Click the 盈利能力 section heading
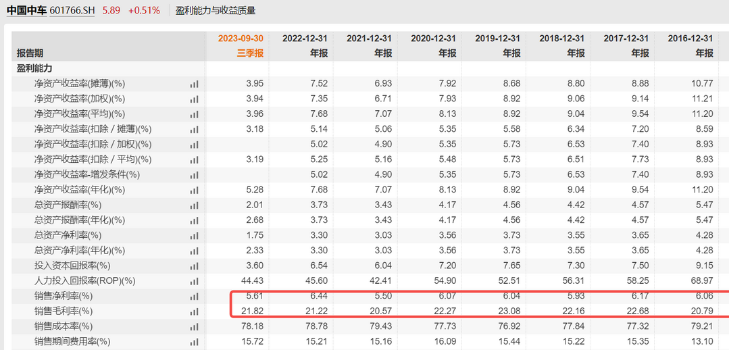The height and width of the screenshot is (350, 729). pos(34,69)
